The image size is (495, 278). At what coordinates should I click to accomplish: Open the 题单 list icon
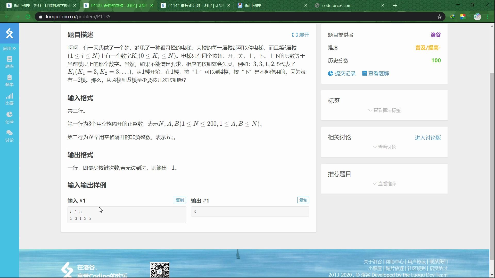point(10,81)
